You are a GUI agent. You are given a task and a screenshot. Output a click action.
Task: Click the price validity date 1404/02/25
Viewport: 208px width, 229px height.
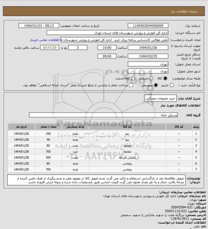(x=148, y=56)
